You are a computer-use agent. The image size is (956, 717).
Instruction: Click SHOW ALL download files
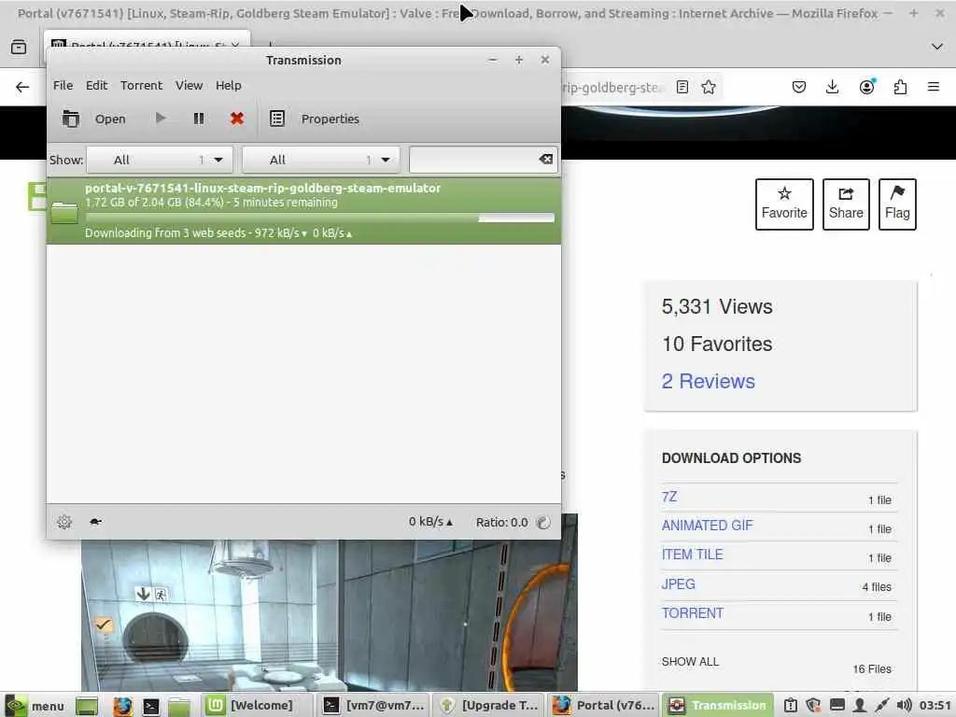pos(690,662)
